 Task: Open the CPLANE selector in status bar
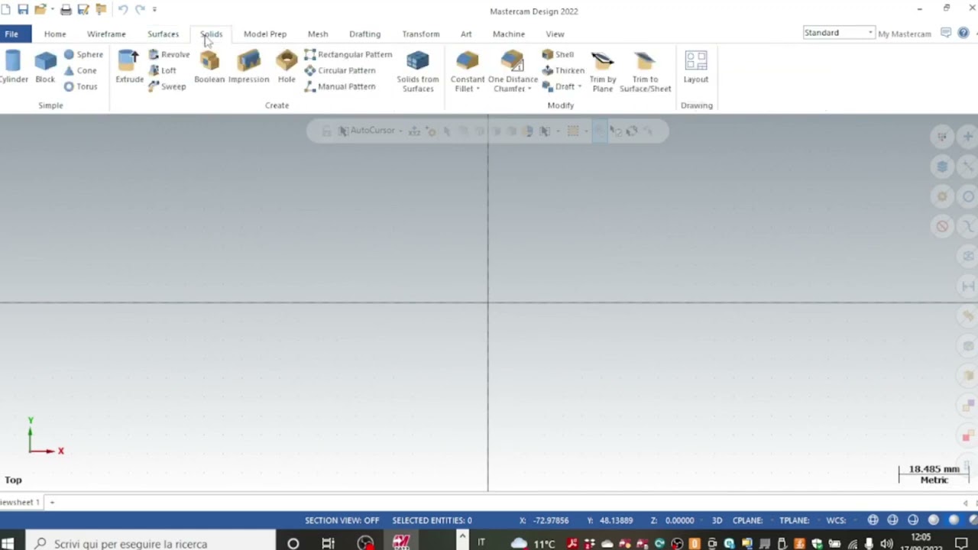747,520
